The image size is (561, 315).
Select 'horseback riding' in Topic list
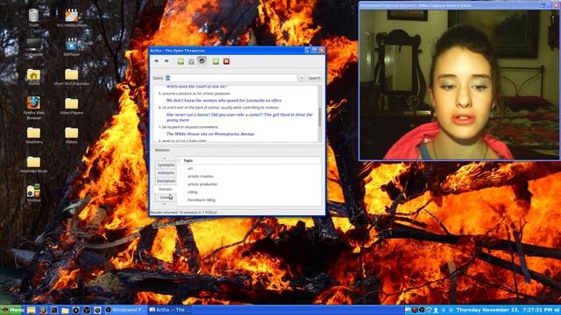(202, 200)
